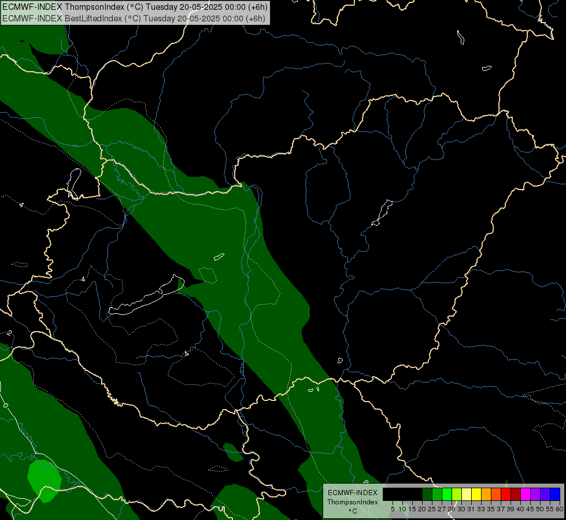
Task: Pick the purple 45-50 legend swatch
Action: [x=535, y=494]
